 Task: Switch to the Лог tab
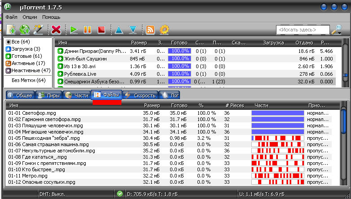tap(170, 95)
